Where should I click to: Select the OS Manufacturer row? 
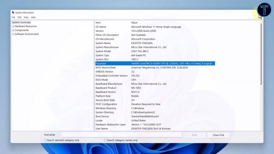point(155,39)
